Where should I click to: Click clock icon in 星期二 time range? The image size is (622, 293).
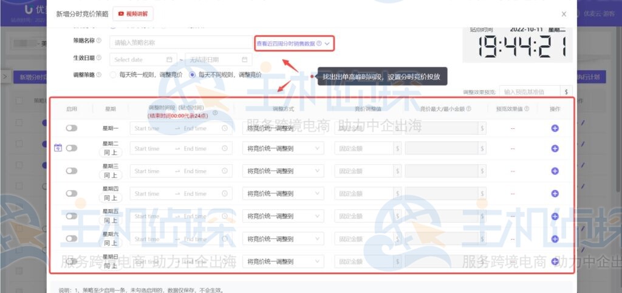[225, 148]
